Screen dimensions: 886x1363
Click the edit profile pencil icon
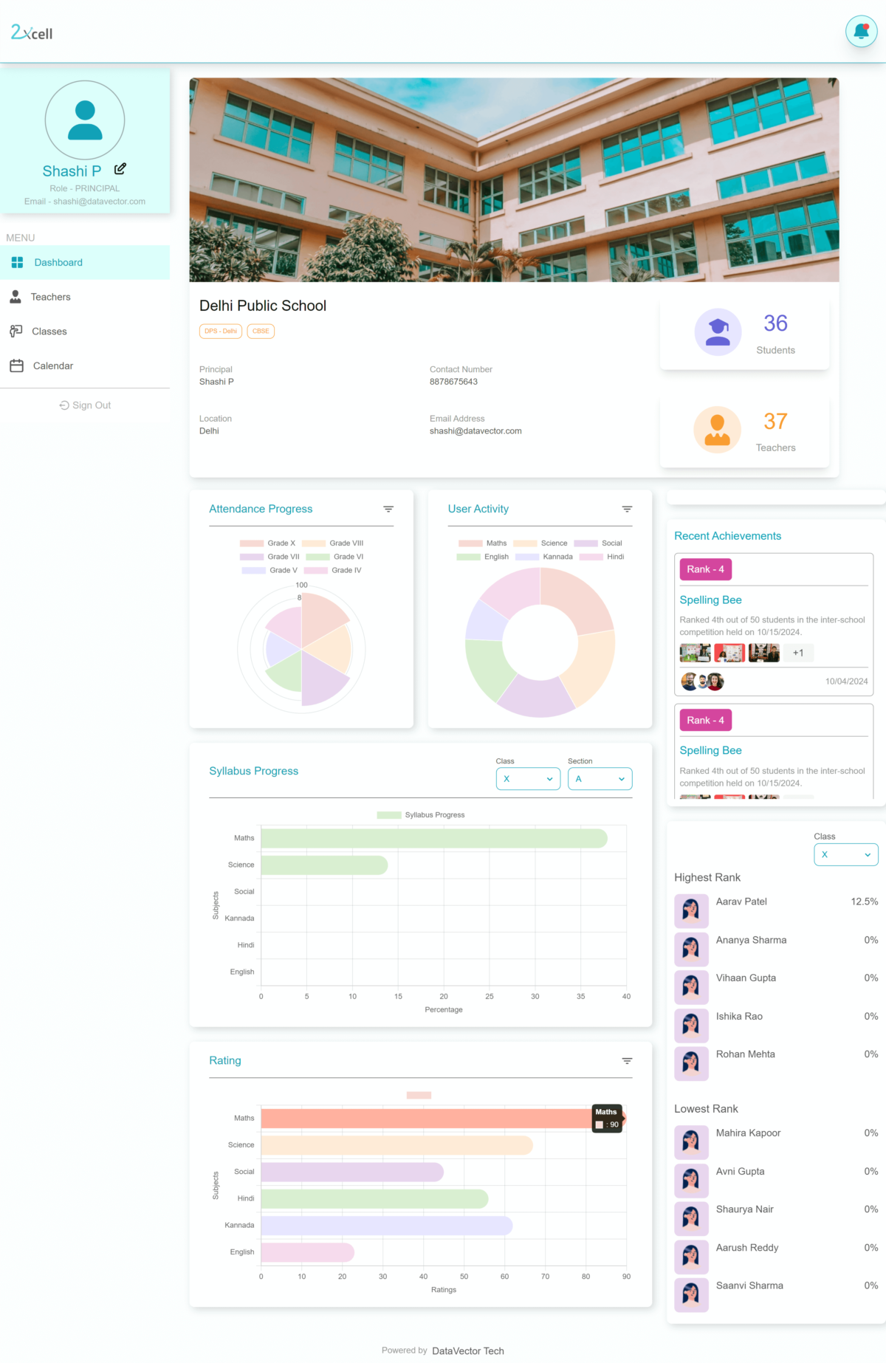(120, 169)
